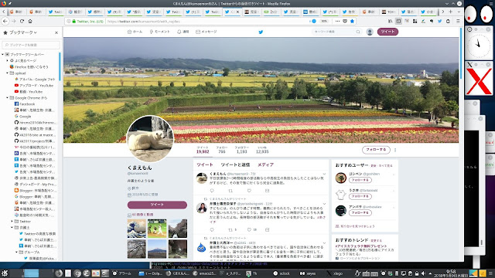Collapse the upload bookmarks folder
The width and height of the screenshot is (495, 278).
tap(7, 73)
